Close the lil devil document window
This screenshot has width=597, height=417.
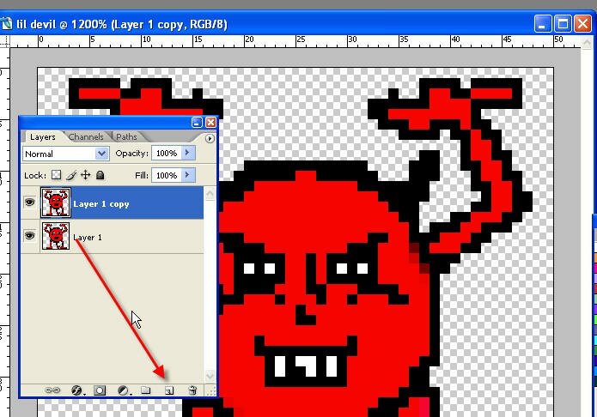583,23
